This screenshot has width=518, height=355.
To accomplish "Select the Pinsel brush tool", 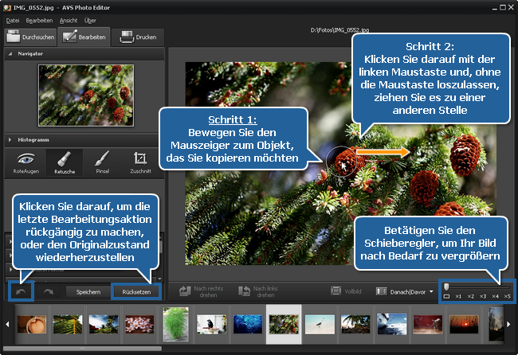I will click(x=102, y=162).
